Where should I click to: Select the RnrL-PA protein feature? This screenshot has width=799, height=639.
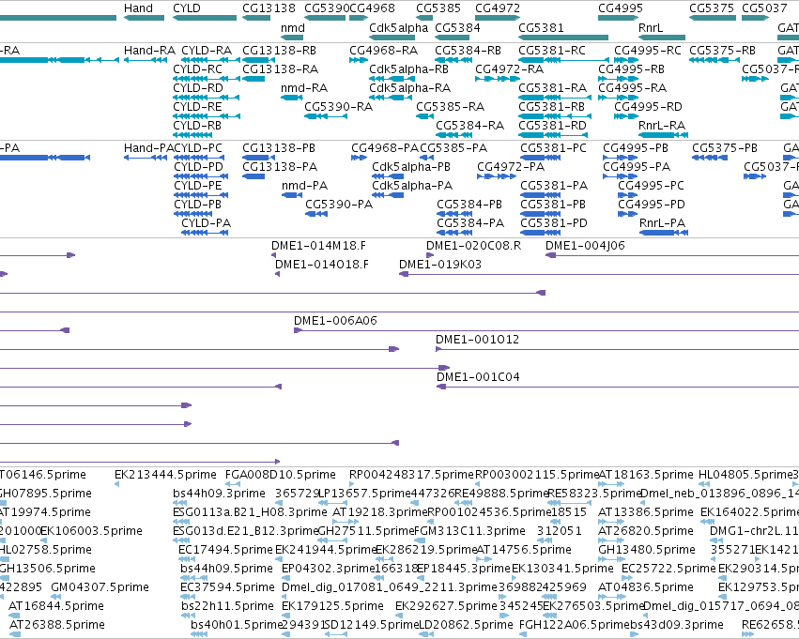[664, 233]
